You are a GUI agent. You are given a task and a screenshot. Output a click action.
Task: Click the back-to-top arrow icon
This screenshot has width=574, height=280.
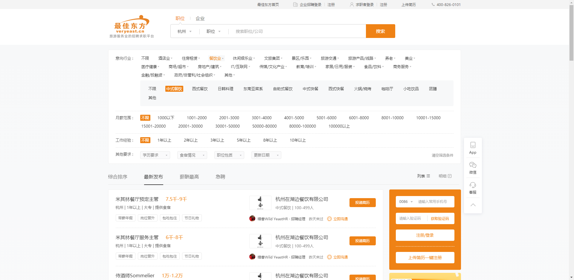pos(473,205)
